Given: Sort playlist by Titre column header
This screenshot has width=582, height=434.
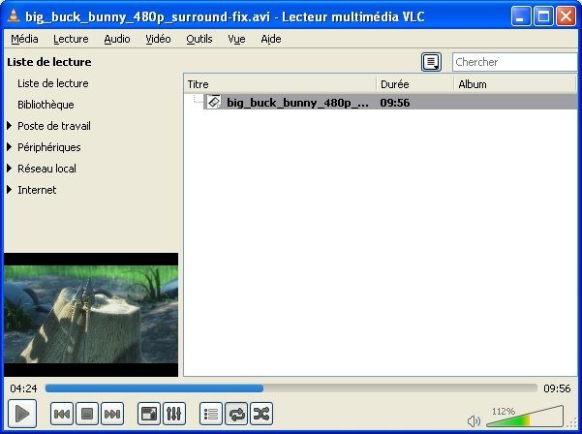Looking at the screenshot, I should coord(280,84).
